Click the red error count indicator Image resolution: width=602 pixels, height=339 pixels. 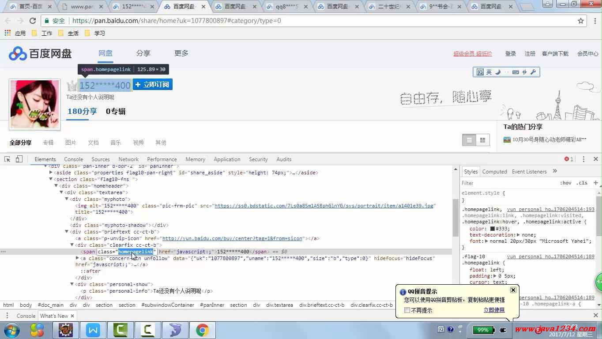coord(568,159)
